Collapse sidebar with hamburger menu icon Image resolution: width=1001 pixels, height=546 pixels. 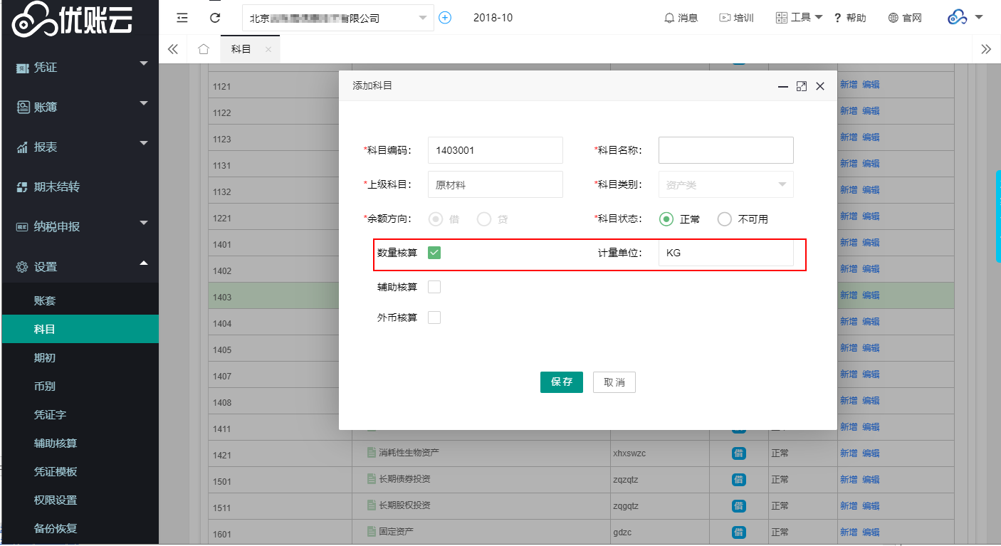182,18
